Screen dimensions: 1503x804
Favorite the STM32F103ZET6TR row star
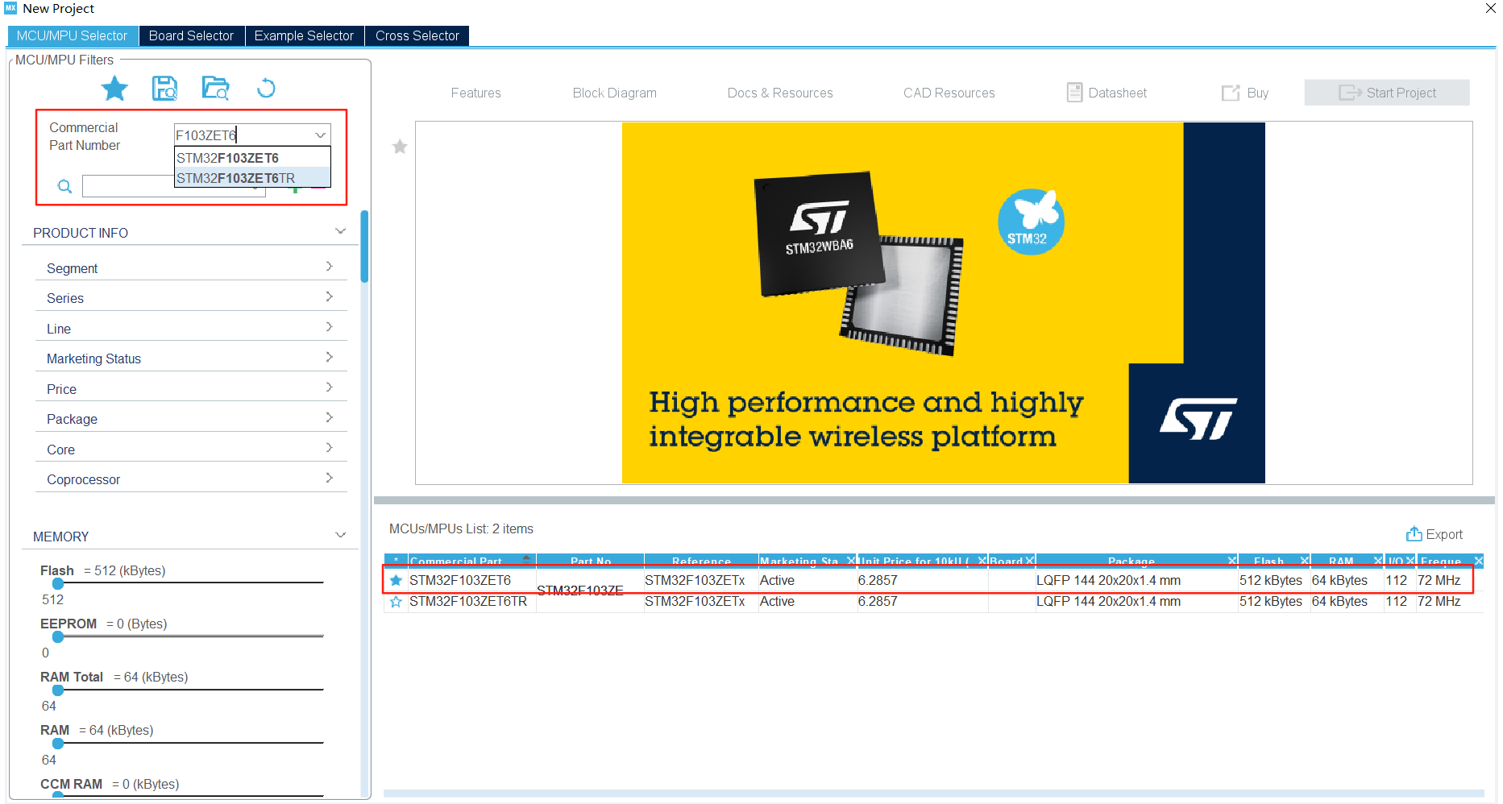pos(396,602)
